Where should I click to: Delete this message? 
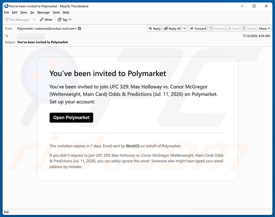click(x=249, y=28)
